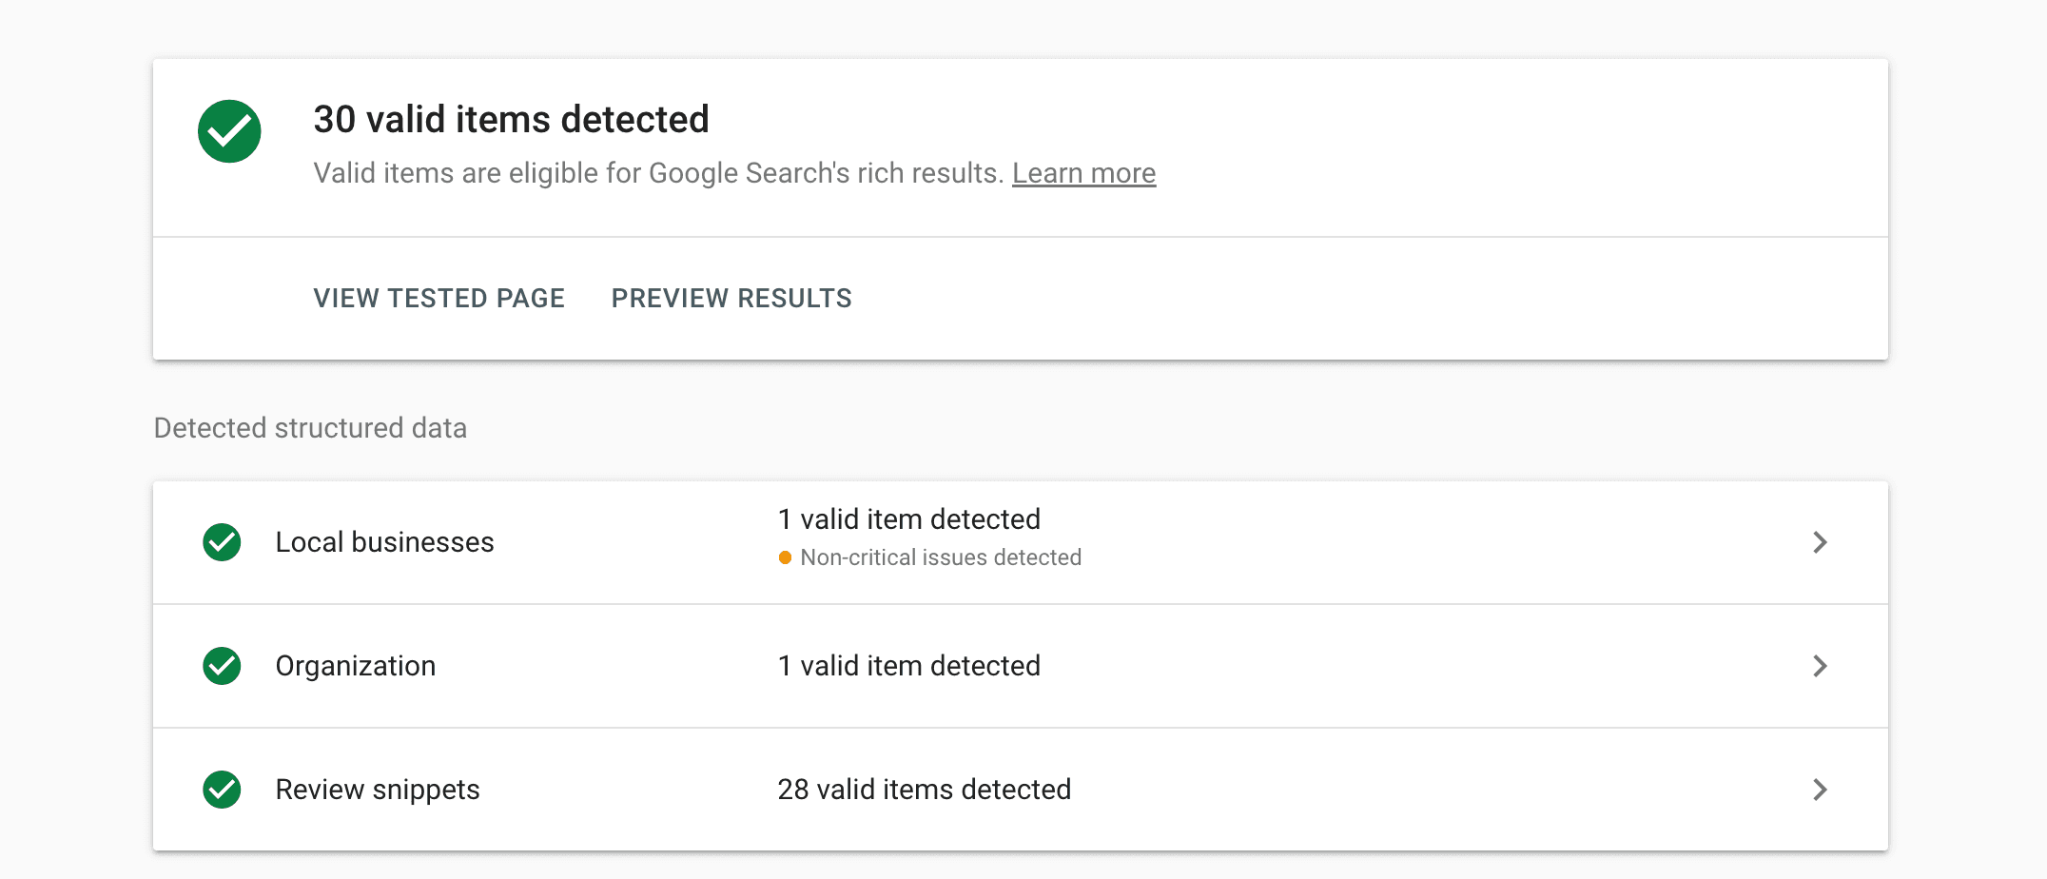The height and width of the screenshot is (879, 2047).
Task: Select the Local businesses status check icon
Action: click(221, 542)
